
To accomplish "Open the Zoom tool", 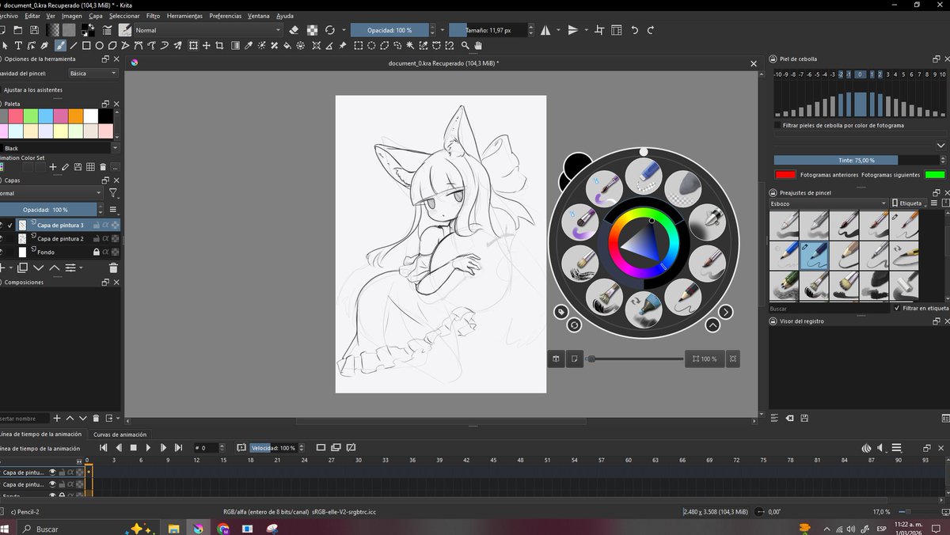I will pyautogui.click(x=464, y=46).
